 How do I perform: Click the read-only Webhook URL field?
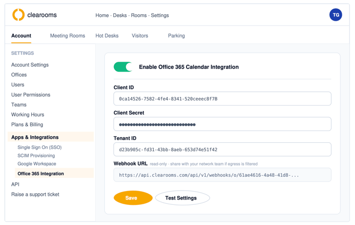click(223, 175)
